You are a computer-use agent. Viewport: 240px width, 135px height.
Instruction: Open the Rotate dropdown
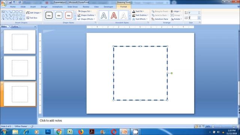(176, 19)
